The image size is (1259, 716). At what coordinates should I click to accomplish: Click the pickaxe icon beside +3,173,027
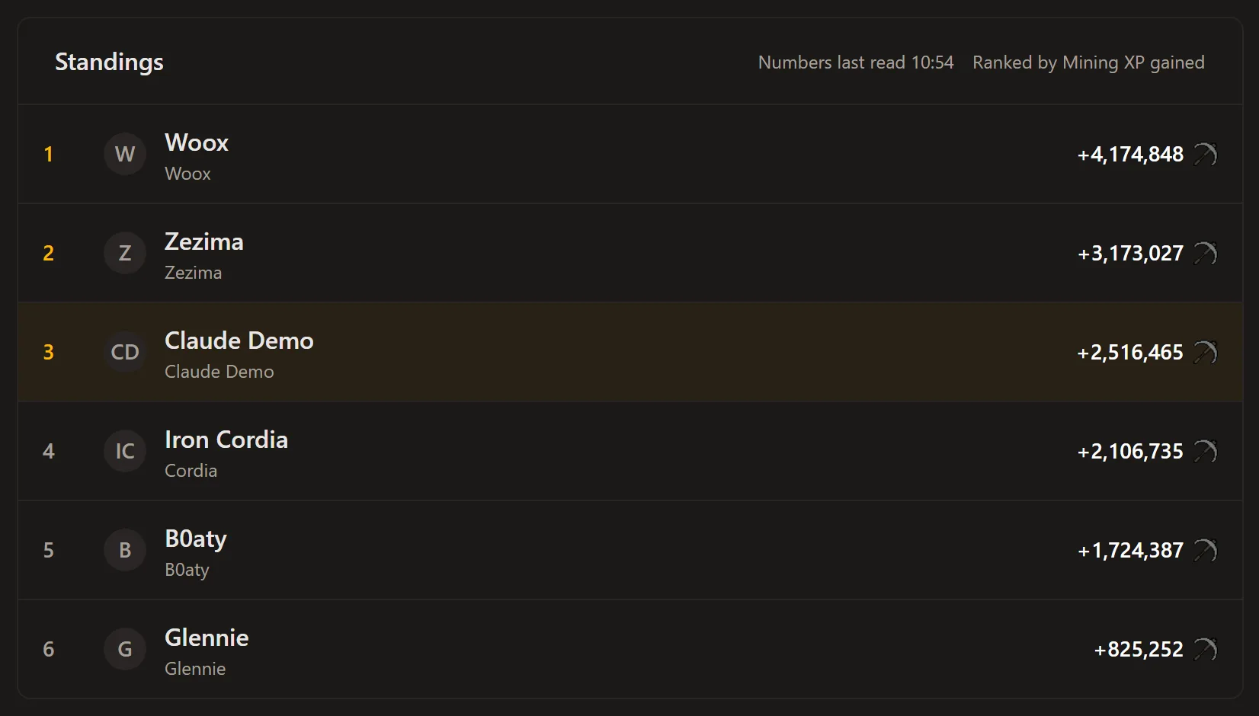pos(1205,253)
